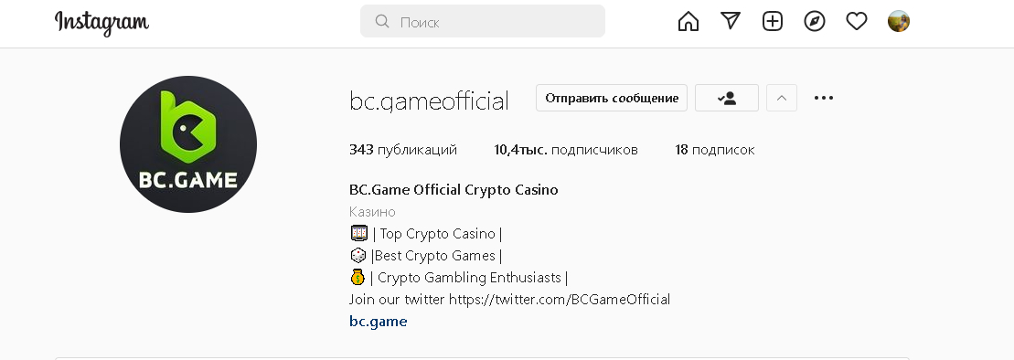Viewport: 1014px width, 360px height.
Task: View the 10,4тыс. подписчиков list
Action: tap(566, 150)
